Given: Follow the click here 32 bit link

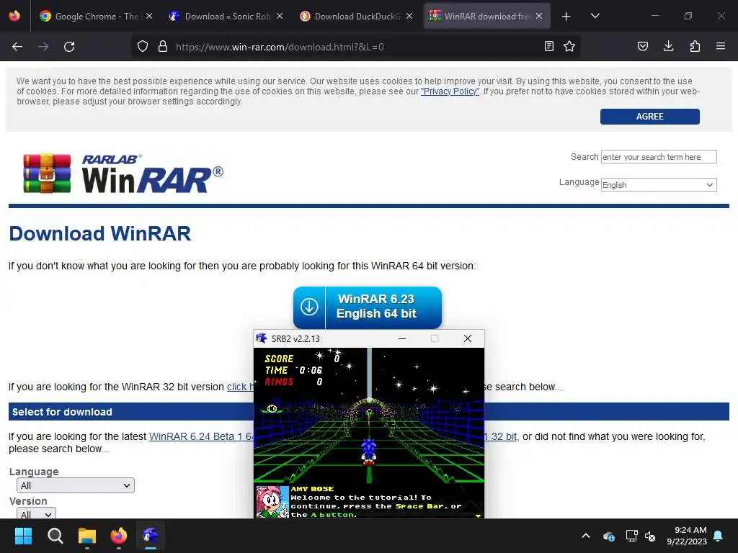Looking at the screenshot, I should click(x=240, y=387).
